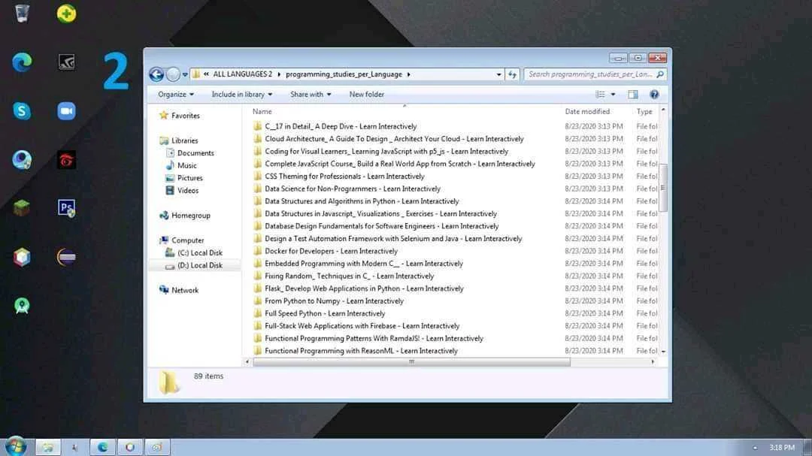
Task: Select 'C__17 in Detail_ A Deep Dive' folder
Action: point(341,126)
